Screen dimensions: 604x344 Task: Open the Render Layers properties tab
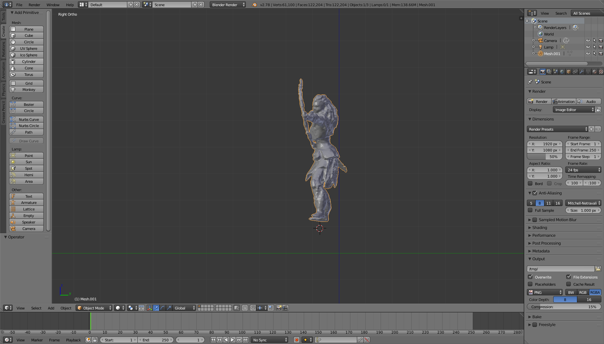(549, 72)
